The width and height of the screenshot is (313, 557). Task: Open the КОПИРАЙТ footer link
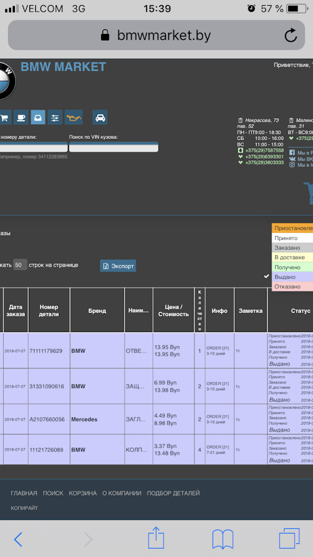tap(24, 508)
